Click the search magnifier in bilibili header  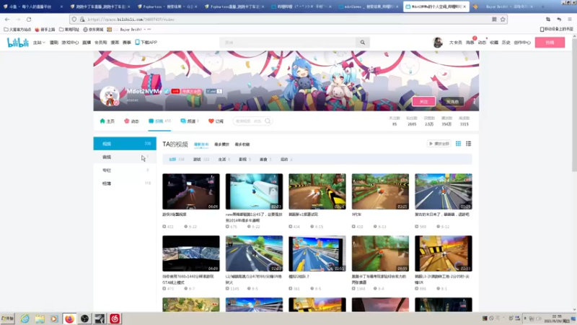pyautogui.click(x=363, y=43)
